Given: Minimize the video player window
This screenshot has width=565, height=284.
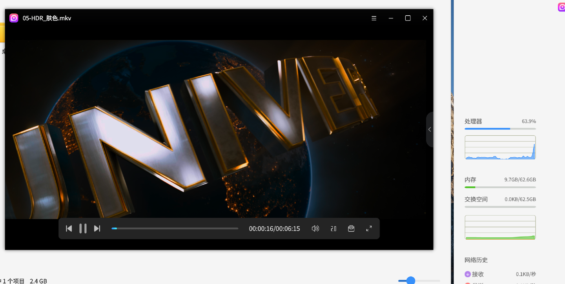Looking at the screenshot, I should pyautogui.click(x=391, y=18).
